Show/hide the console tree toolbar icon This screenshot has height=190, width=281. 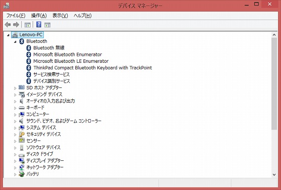[28, 25]
